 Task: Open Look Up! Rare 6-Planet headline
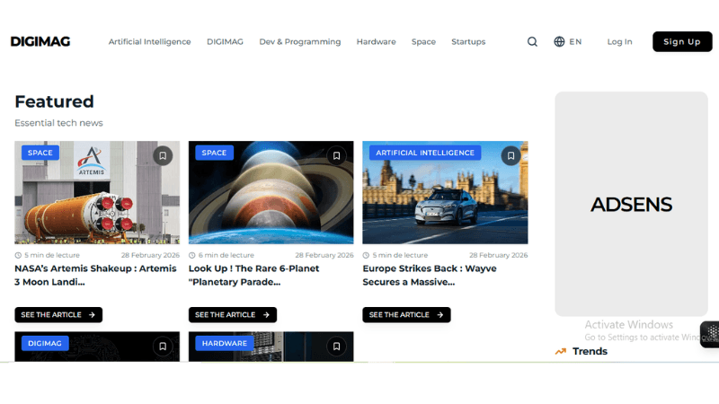(x=253, y=276)
